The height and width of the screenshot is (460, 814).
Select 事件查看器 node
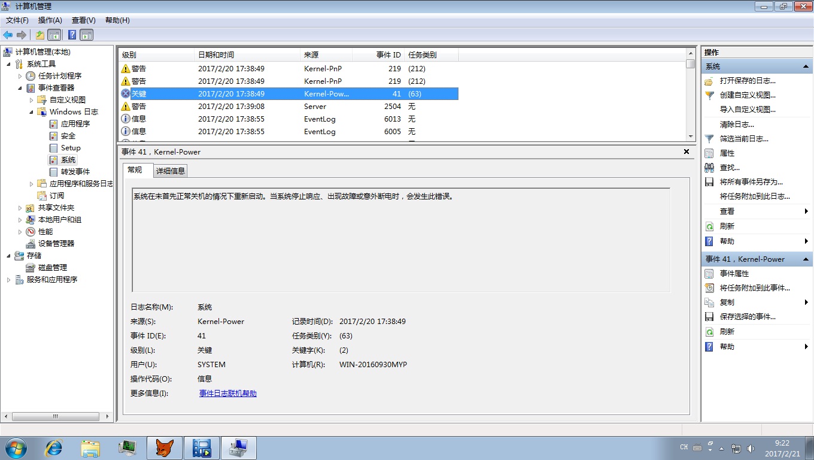56,88
